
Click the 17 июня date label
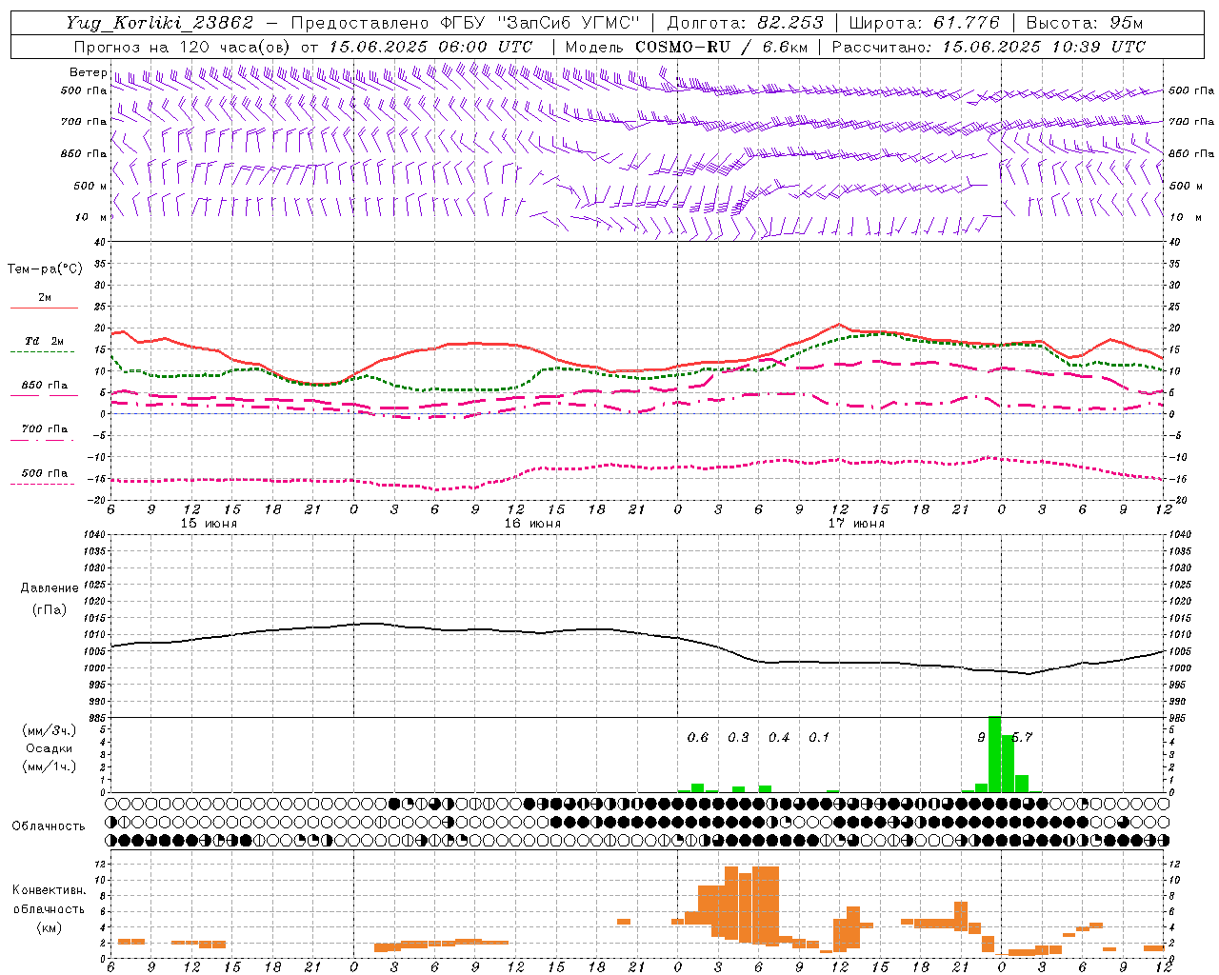[856, 523]
